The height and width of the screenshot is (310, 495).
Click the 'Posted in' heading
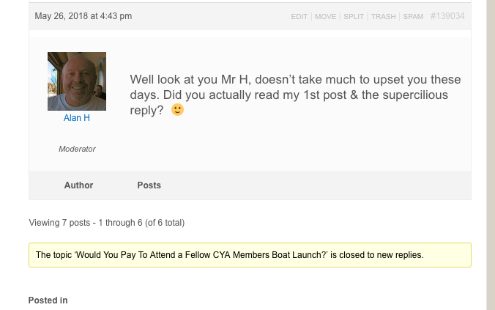pos(48,300)
